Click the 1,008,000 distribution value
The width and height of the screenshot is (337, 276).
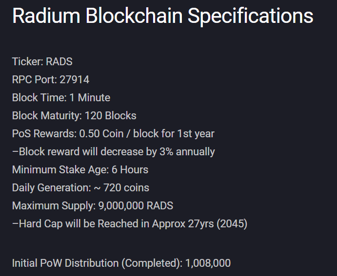208,263
